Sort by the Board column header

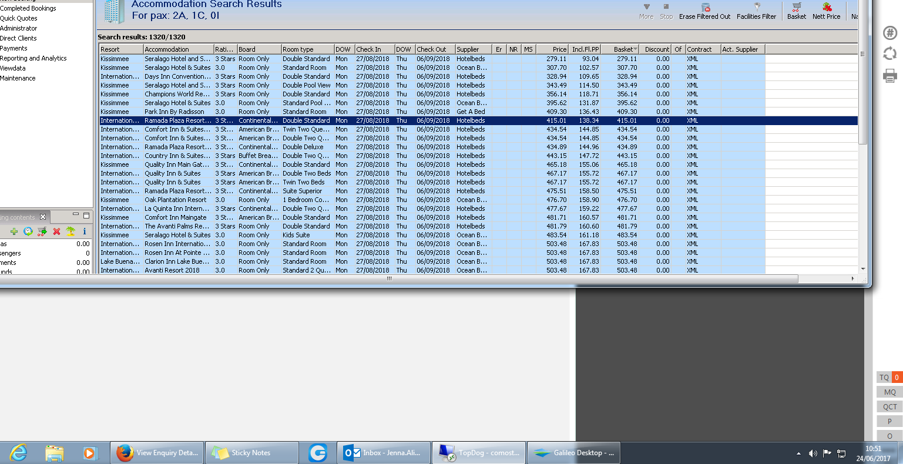coord(259,49)
